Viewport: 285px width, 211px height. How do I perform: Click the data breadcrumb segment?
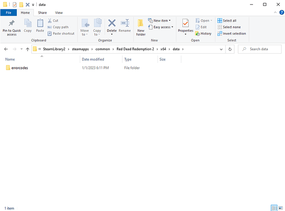[176, 49]
